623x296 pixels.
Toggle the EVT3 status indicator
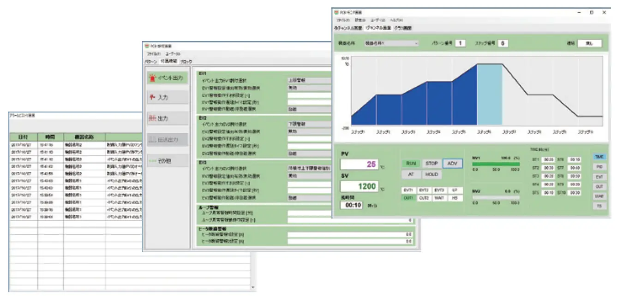(440, 190)
